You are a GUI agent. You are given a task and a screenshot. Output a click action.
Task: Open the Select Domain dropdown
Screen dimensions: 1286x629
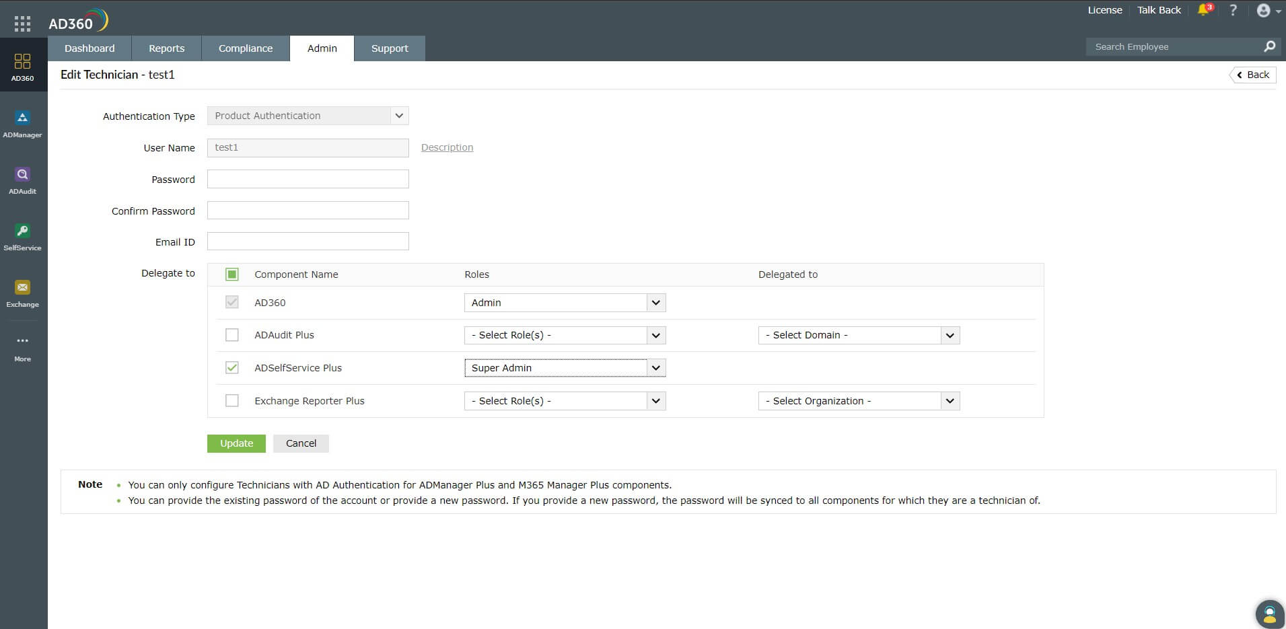point(858,335)
